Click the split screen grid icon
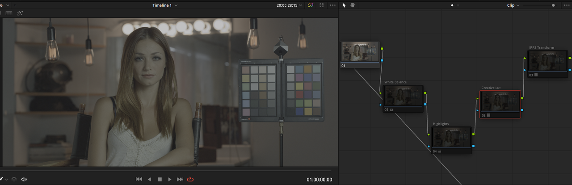The height and width of the screenshot is (185, 572). (9, 13)
